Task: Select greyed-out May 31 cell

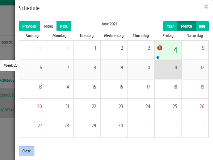Action: tap(60, 50)
